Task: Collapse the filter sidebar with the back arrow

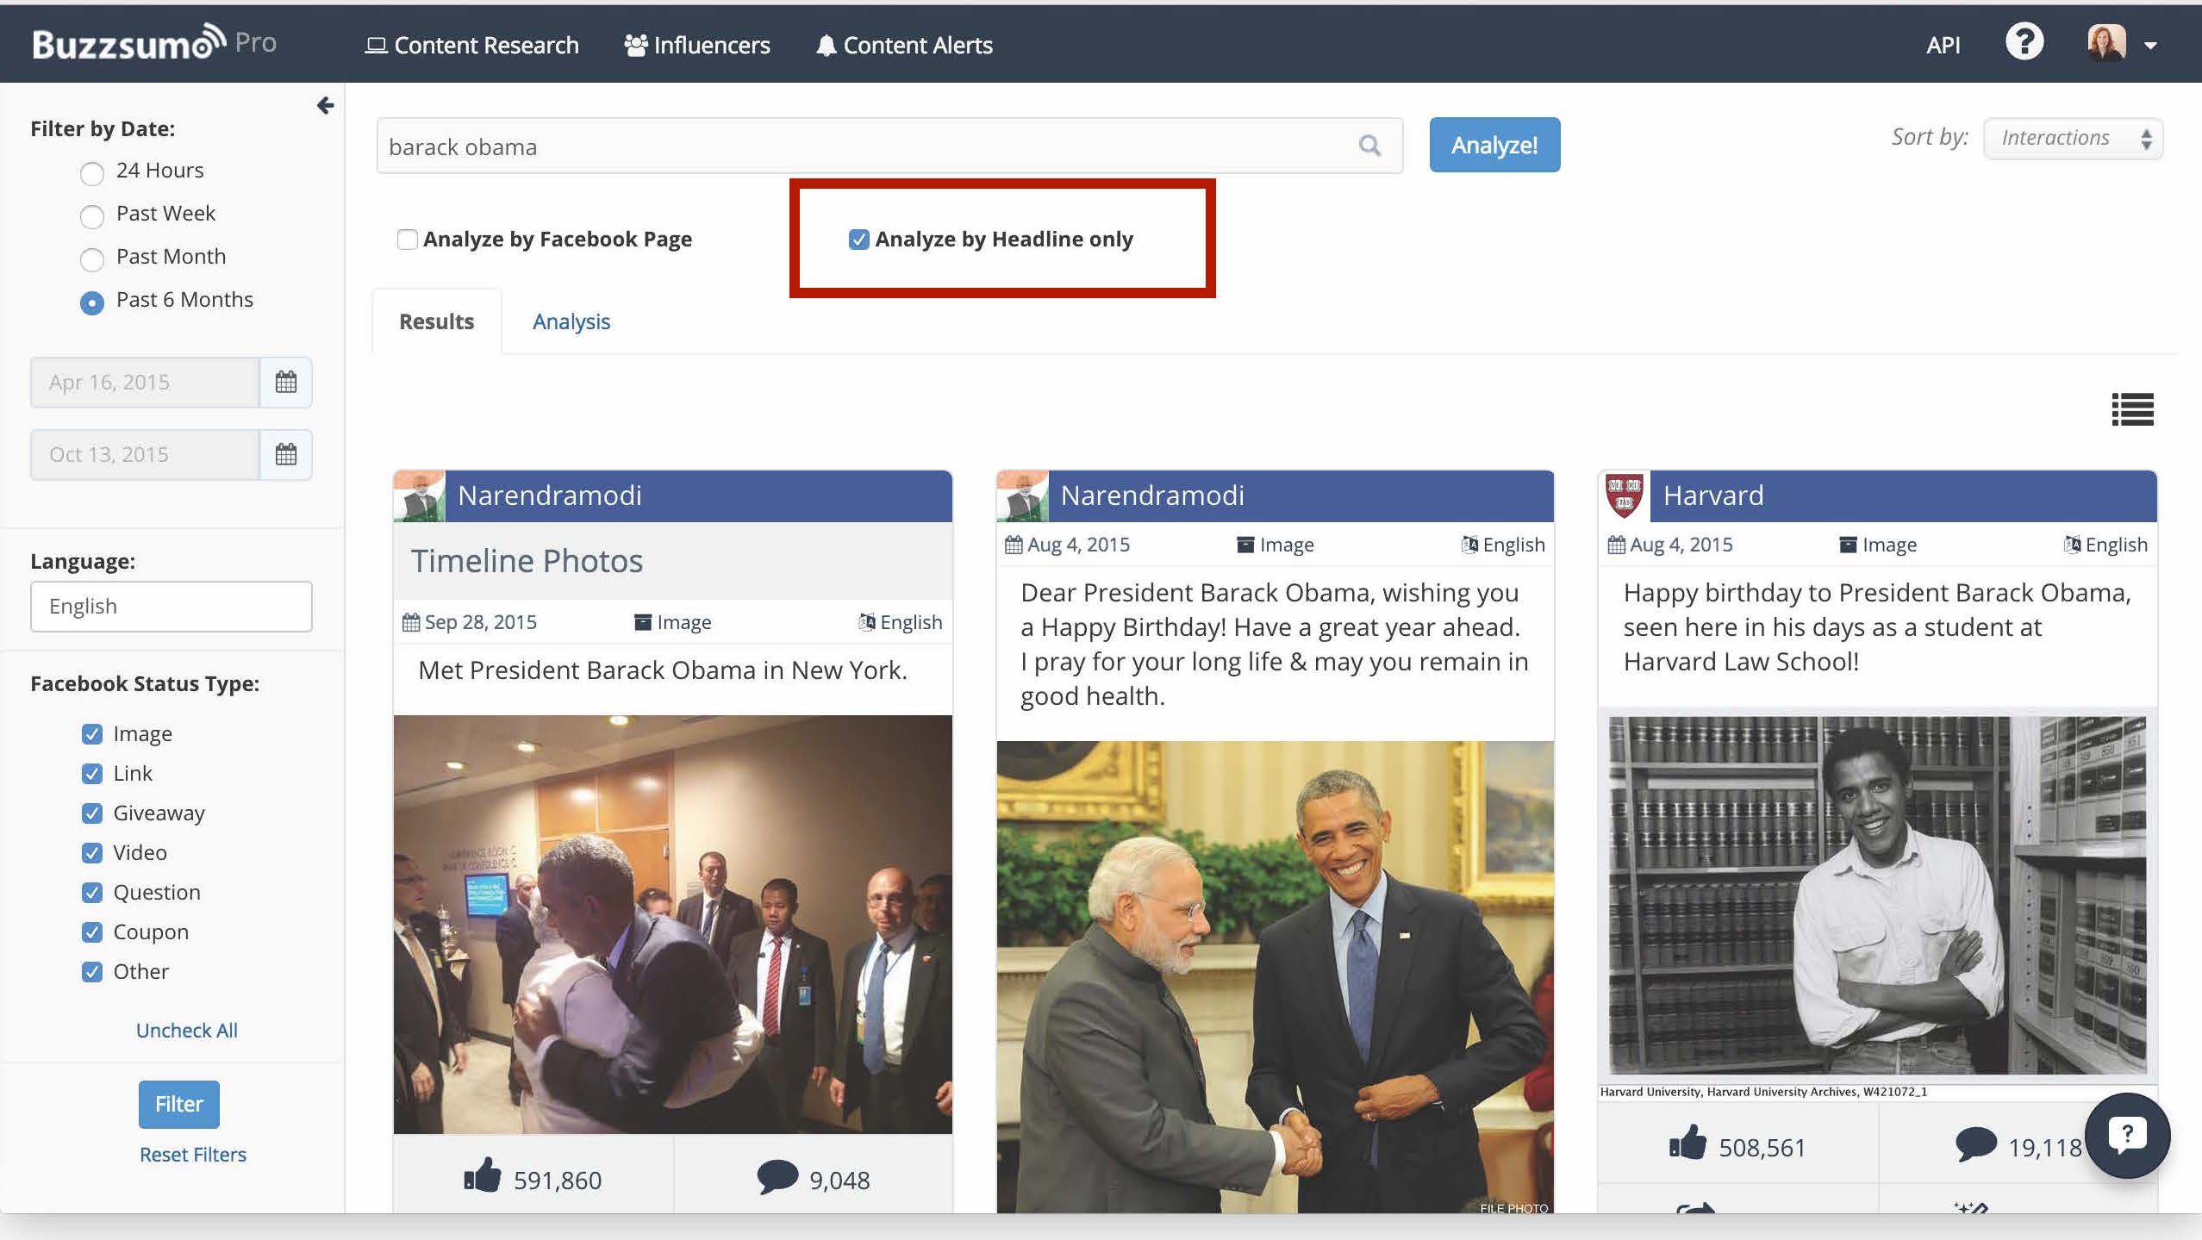Action: coord(325,105)
